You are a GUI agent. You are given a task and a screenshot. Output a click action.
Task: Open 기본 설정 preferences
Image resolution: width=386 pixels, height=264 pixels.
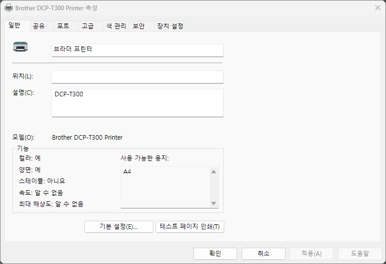(119, 227)
